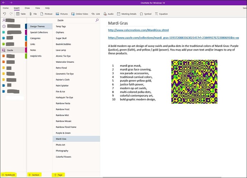Select the Helpful Info section
This screenshot has width=247, height=178.
tap(40, 56)
